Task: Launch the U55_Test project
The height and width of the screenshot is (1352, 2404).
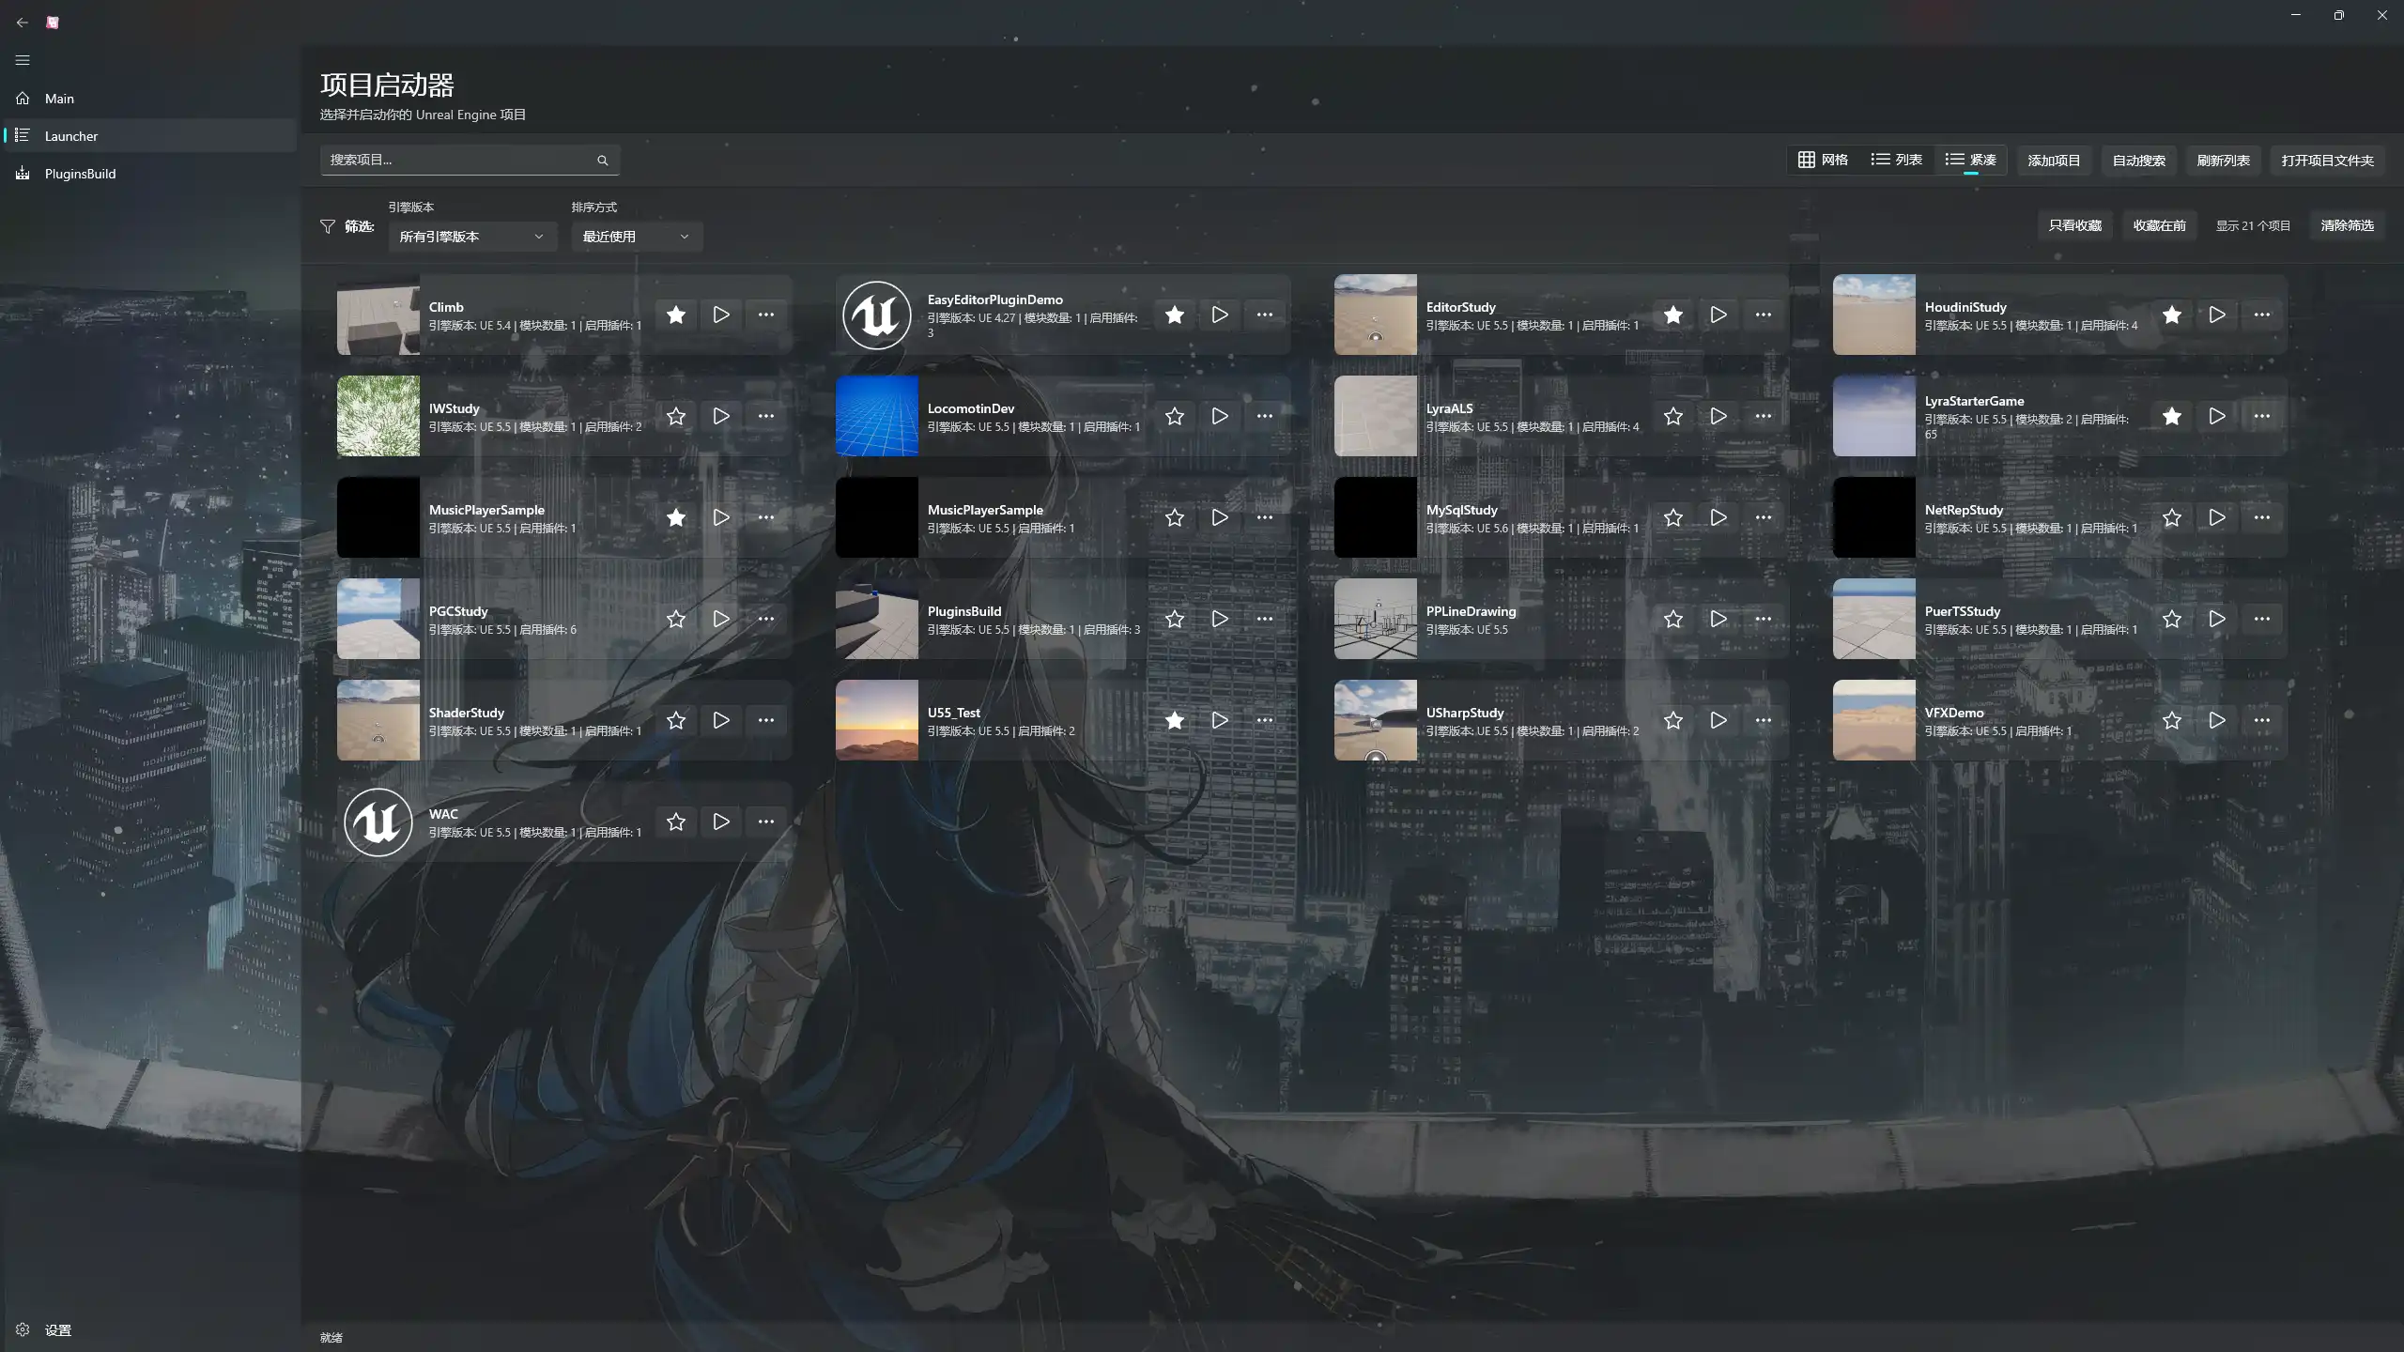Action: [1219, 720]
